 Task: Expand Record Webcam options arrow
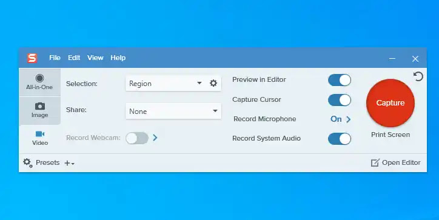pyautogui.click(x=155, y=138)
